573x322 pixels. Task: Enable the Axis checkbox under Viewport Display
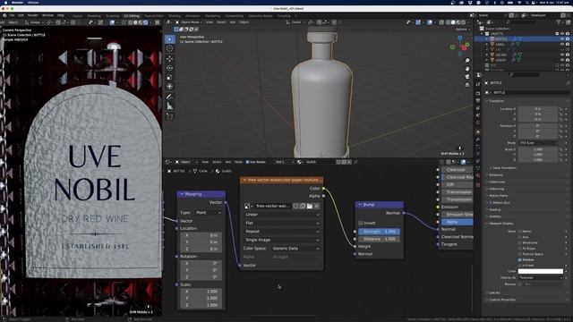tap(519, 237)
